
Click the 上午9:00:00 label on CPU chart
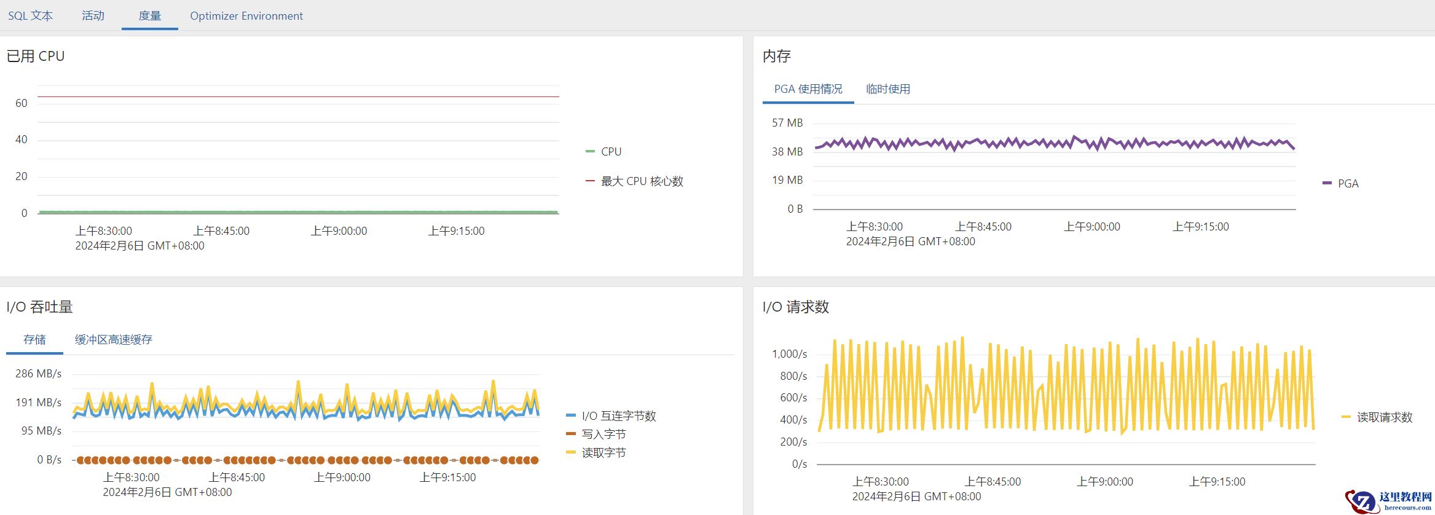point(339,231)
